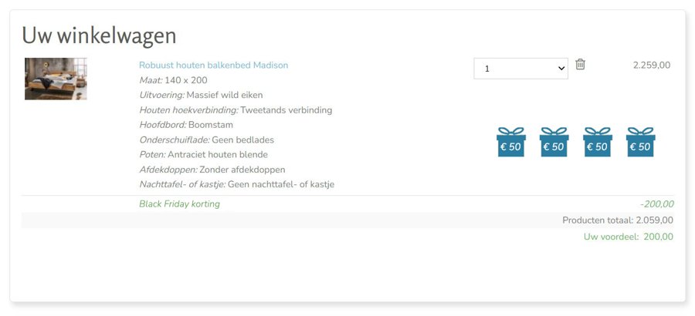Viewport: 695px width, 316px height.
Task: Click the 2.259,00 product price
Action: click(x=651, y=66)
